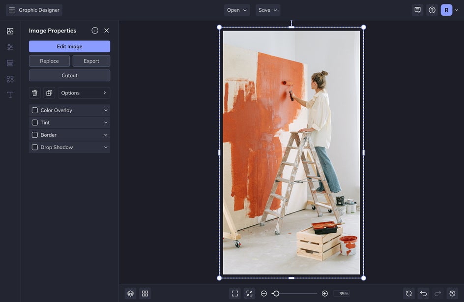Click the shrink-to-fit zoom icon

pyautogui.click(x=250, y=294)
